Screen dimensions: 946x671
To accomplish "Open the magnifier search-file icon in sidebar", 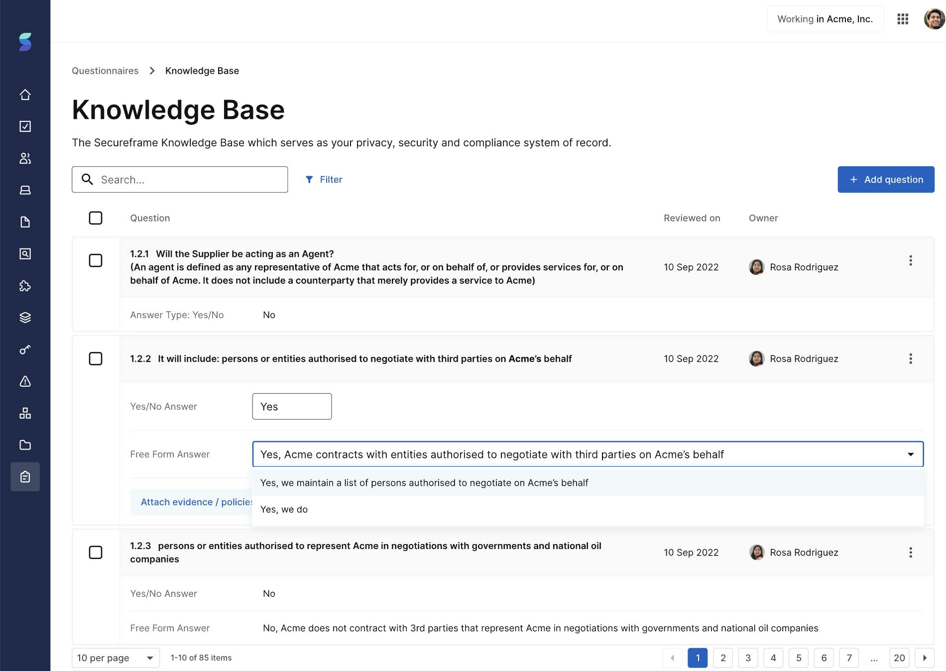I will point(25,254).
